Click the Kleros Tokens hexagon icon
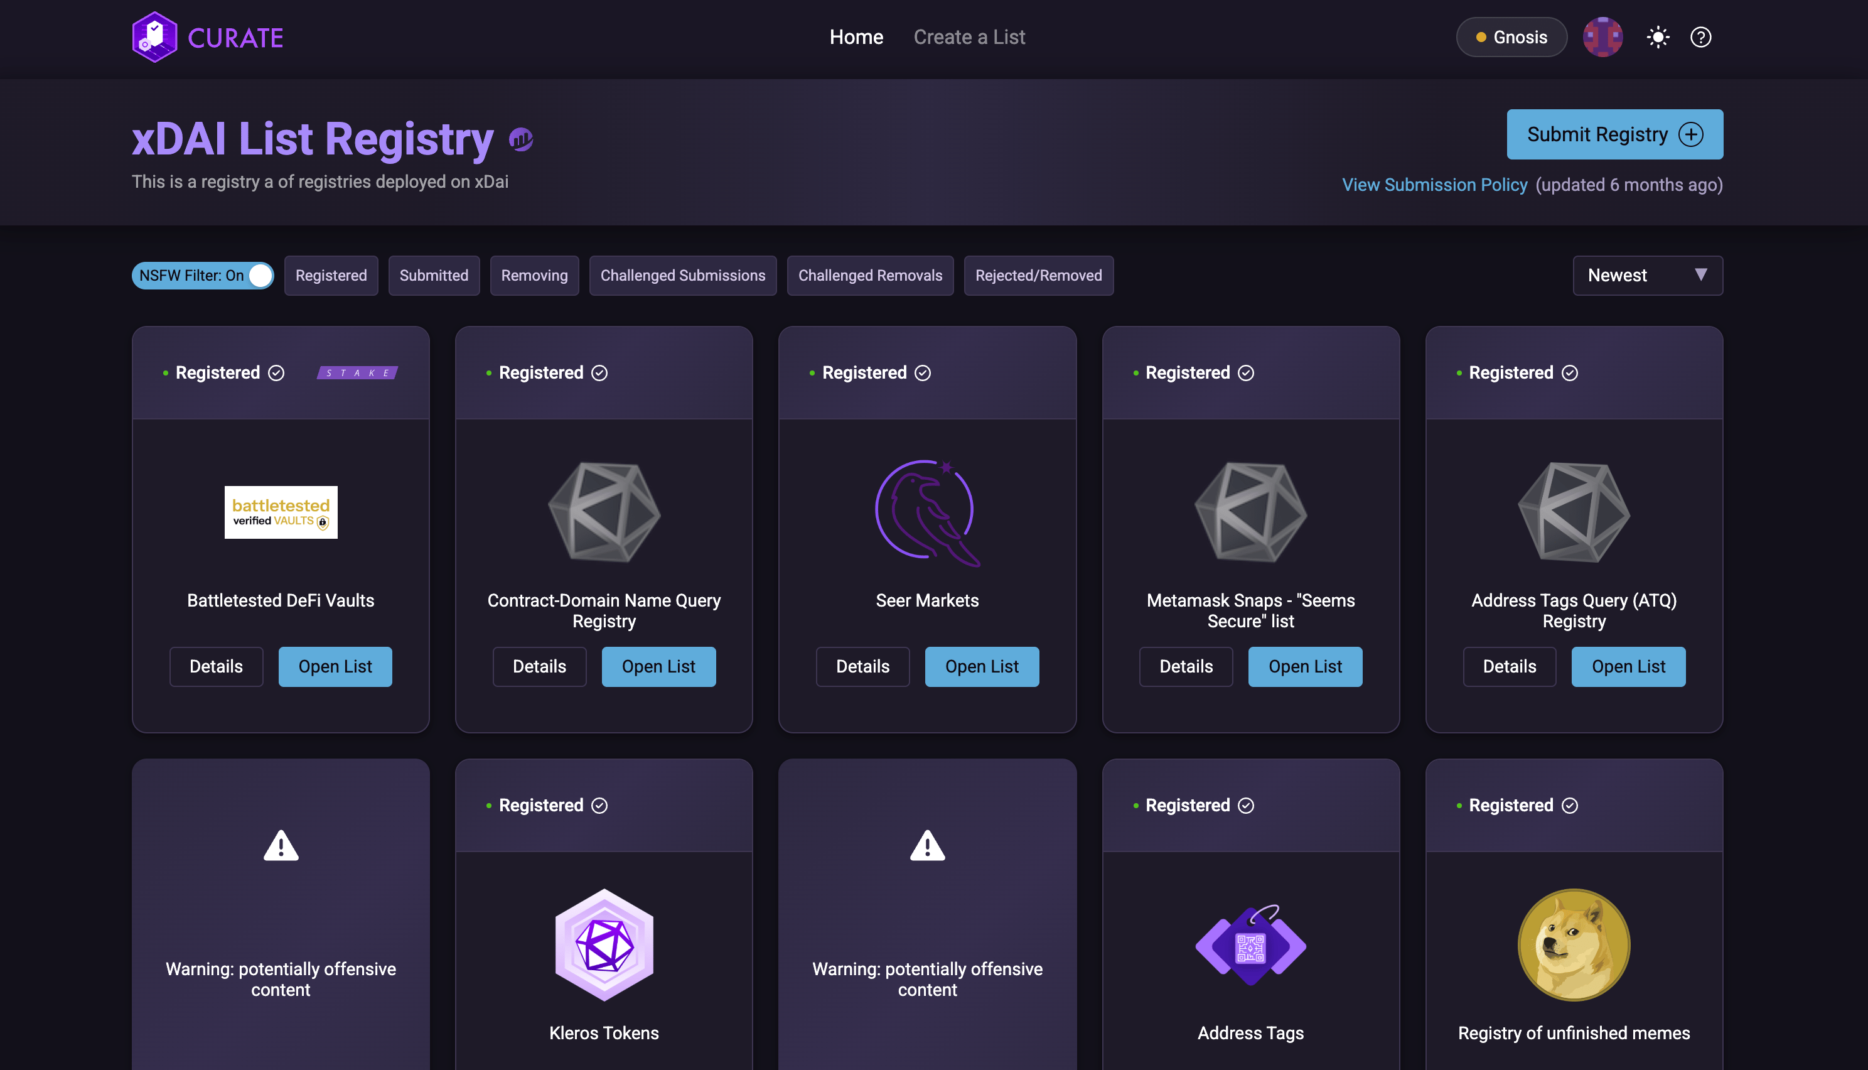 604,944
